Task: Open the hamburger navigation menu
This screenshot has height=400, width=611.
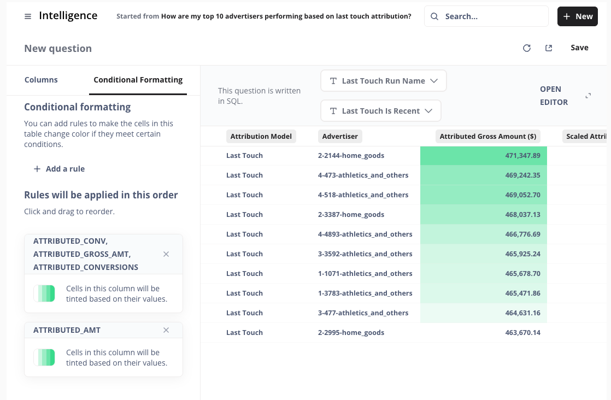Action: click(x=28, y=16)
